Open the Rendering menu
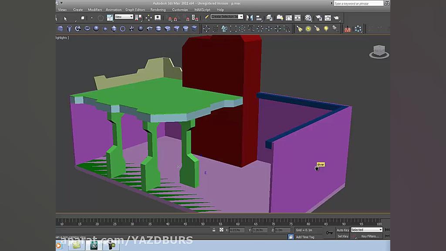Screen dimensions: 446x251 (158, 10)
